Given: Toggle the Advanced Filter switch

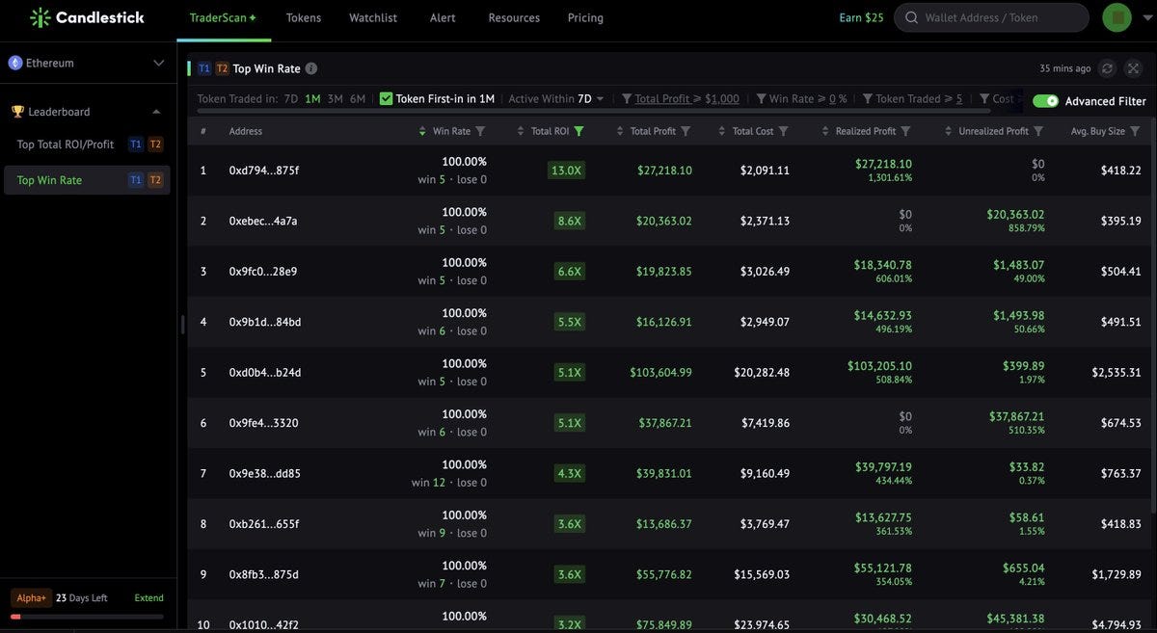Looking at the screenshot, I should 1045,101.
